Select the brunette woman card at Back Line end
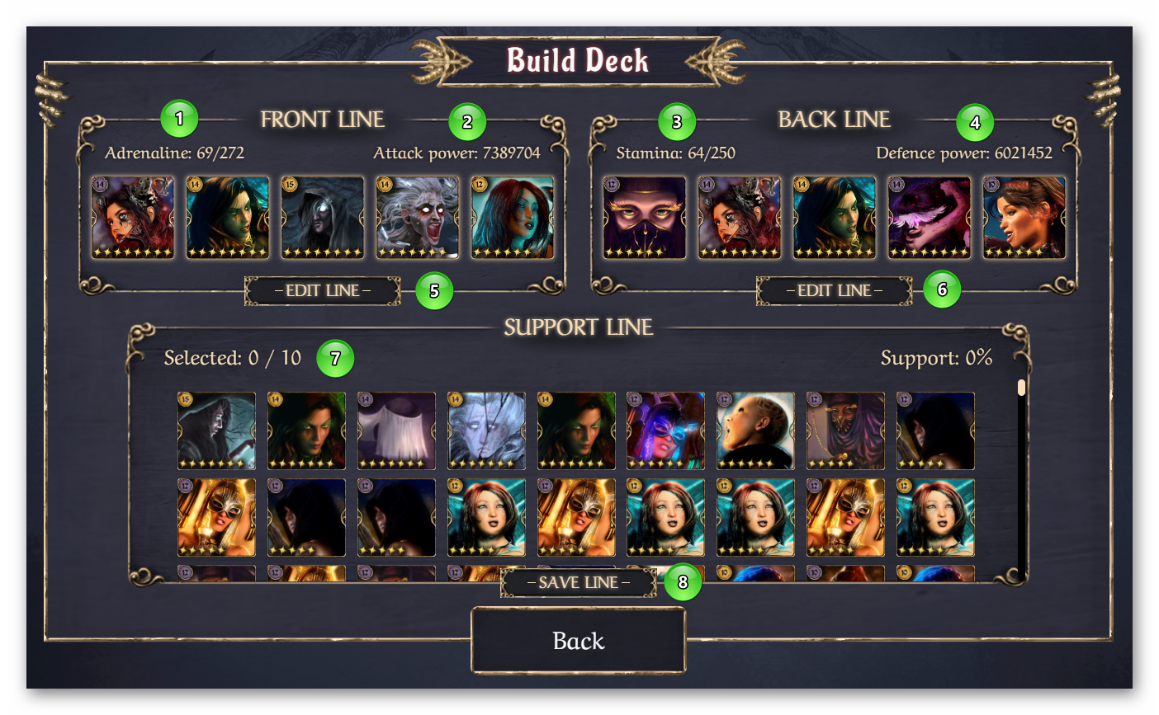 pyautogui.click(x=1024, y=218)
